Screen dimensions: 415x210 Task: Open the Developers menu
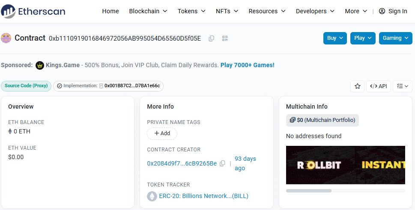(x=315, y=11)
